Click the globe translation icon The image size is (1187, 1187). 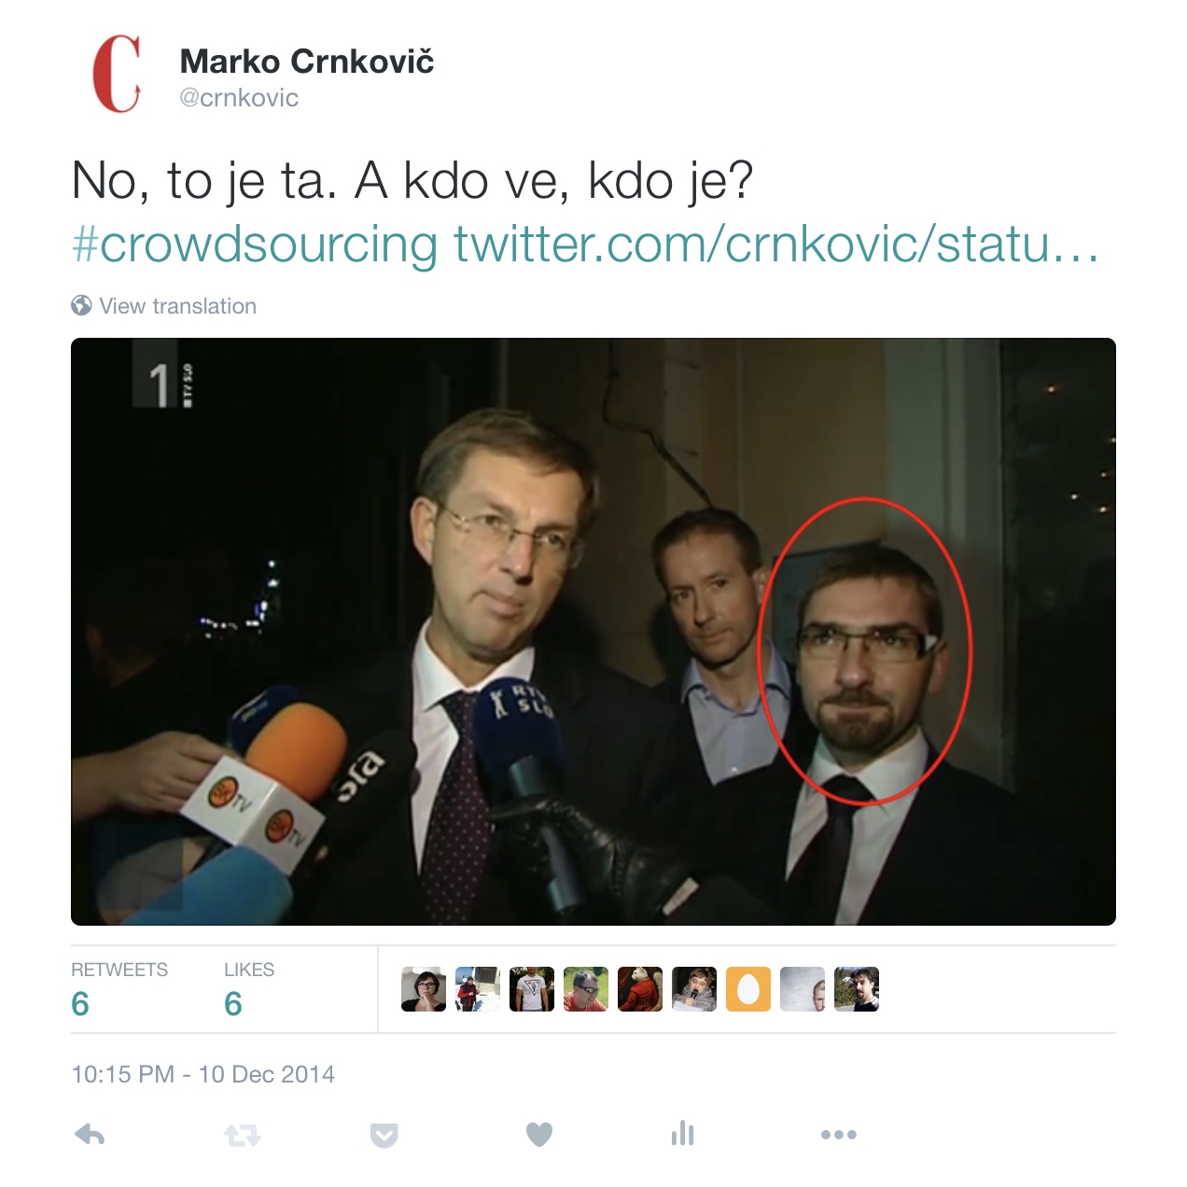[x=81, y=305]
